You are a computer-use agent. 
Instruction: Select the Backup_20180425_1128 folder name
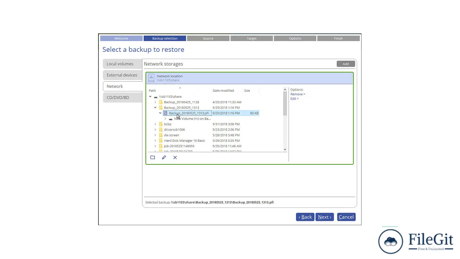[x=181, y=102]
